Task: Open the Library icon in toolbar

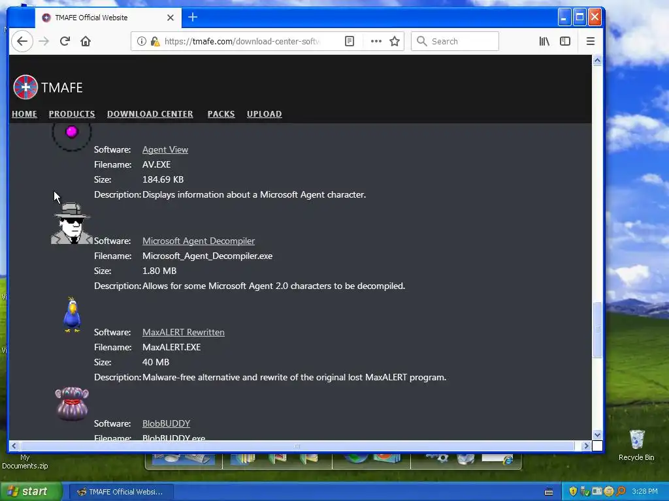Action: [544, 41]
